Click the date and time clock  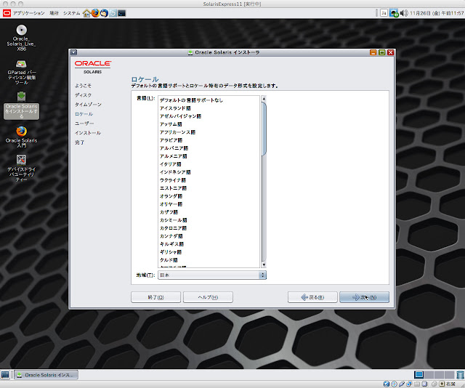coord(437,13)
